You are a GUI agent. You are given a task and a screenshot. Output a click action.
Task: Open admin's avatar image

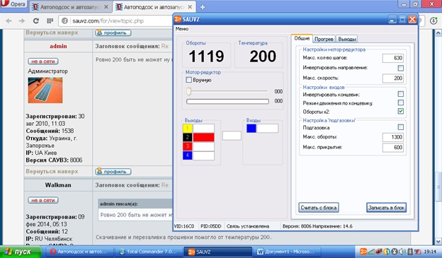coord(45,90)
